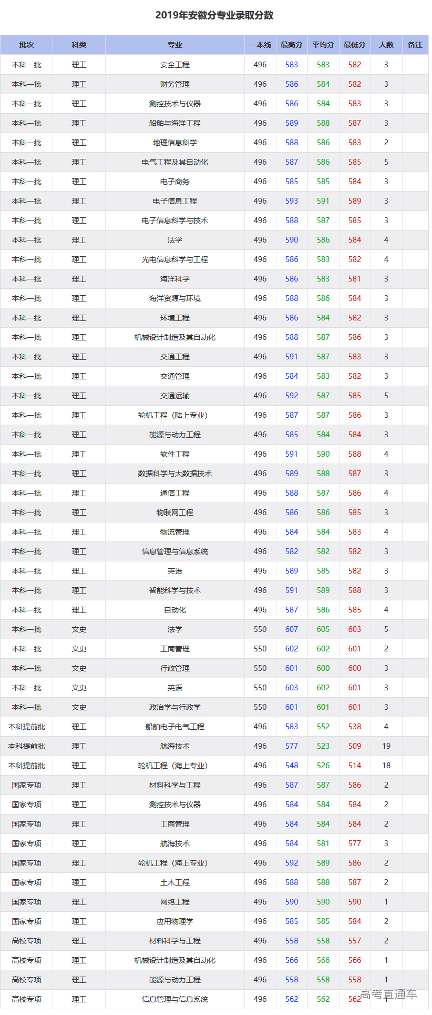Select the 土木工程 major cell

click(174, 882)
